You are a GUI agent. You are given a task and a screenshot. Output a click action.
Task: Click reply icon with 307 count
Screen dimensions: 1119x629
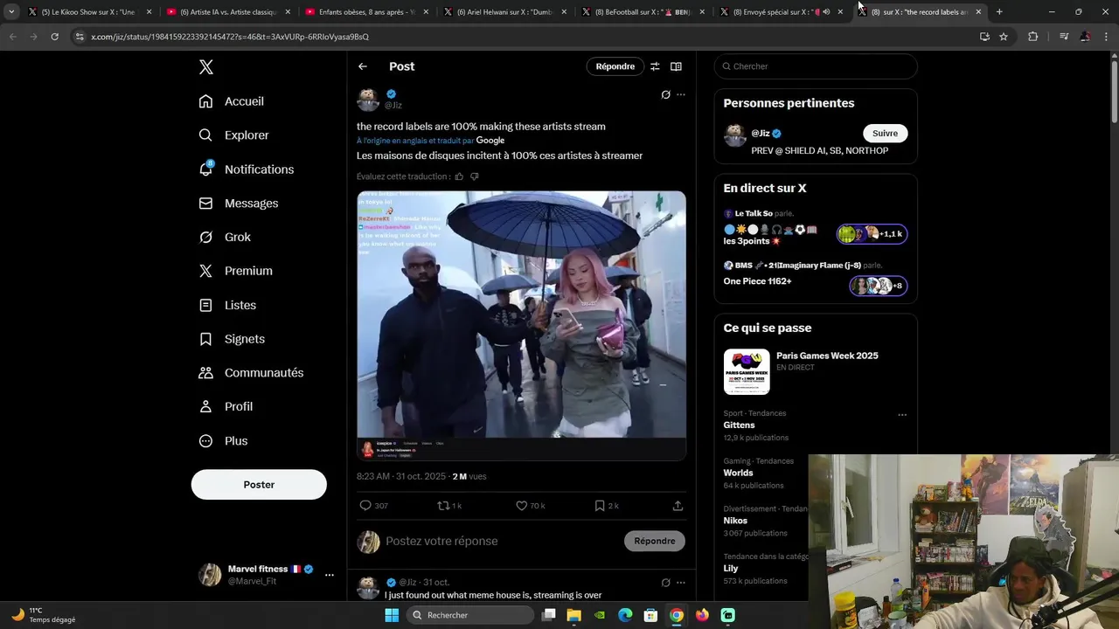point(373,506)
